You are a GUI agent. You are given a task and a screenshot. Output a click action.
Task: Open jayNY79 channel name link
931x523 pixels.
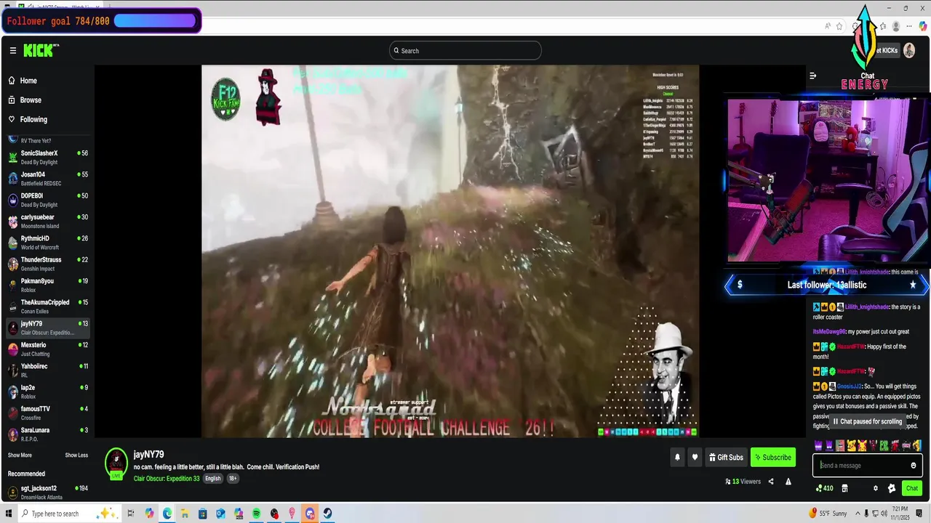pos(148,455)
